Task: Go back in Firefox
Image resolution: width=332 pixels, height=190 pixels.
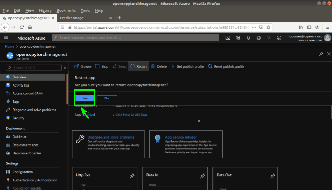Action: coord(5,27)
